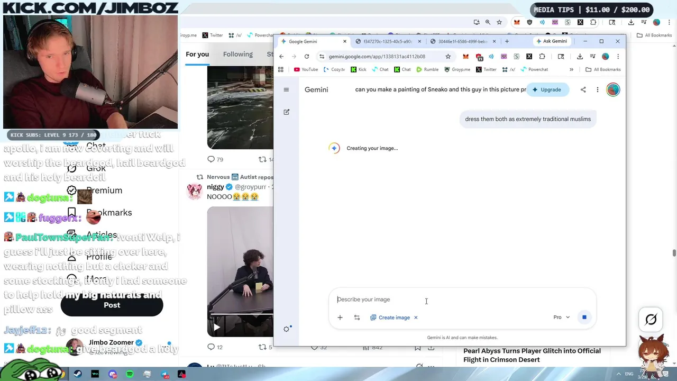
Task: Remove the Create image chip
Action: [416, 317]
